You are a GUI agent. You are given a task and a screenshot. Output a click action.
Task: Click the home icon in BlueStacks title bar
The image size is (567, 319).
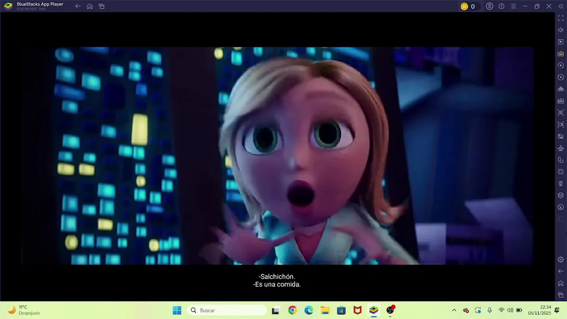[90, 6]
